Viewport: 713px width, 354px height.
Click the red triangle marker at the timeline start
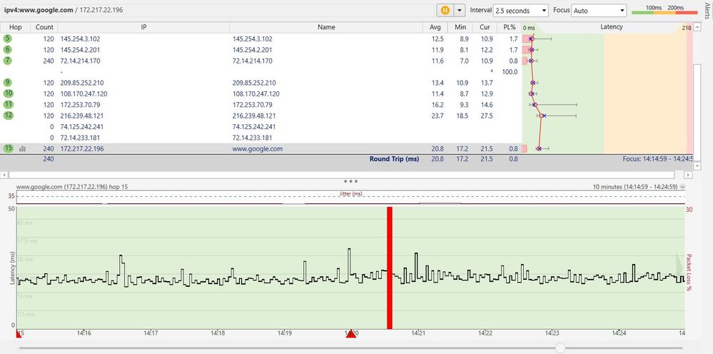point(19,334)
